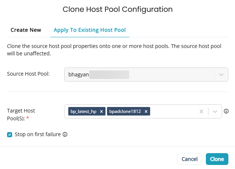Viewport: 235px width, 169px height.
Task: Remove the bpadclone1812 tag
Action: (146, 111)
